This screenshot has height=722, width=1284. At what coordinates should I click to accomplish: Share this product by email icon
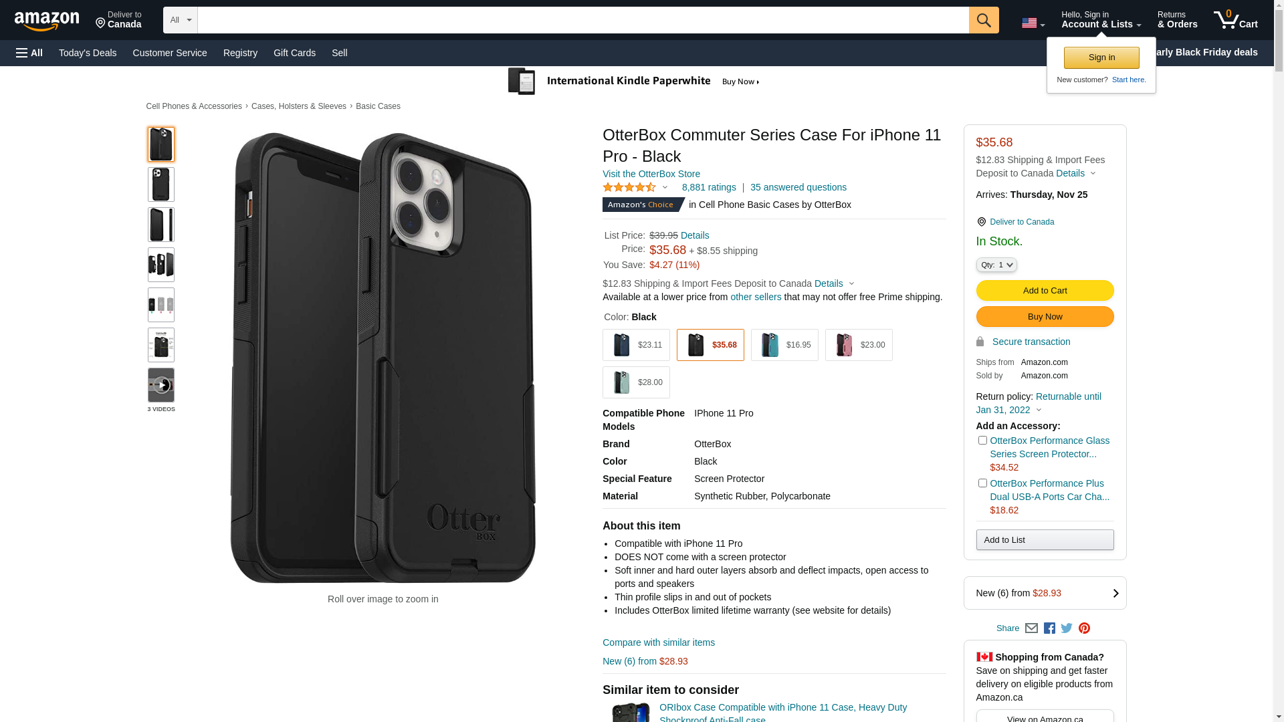[1031, 628]
